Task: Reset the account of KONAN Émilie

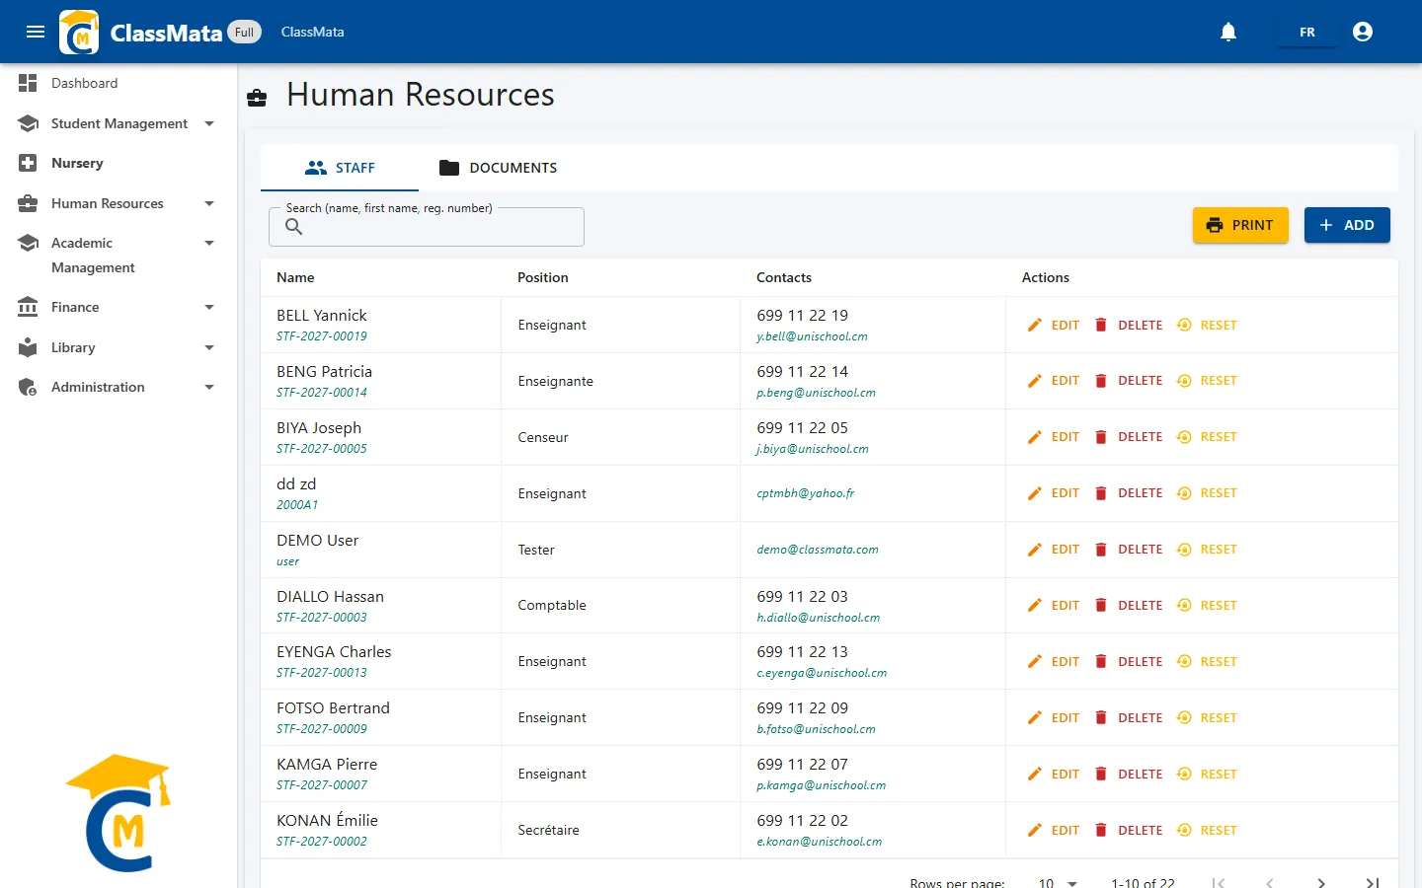Action: tap(1207, 830)
